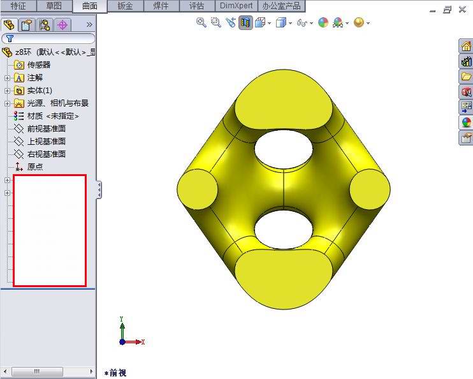The width and height of the screenshot is (473, 379).
Task: Select 材质 <未指定> material item
Action: point(53,116)
